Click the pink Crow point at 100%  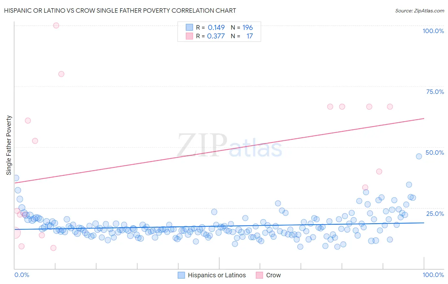click(x=56, y=25)
